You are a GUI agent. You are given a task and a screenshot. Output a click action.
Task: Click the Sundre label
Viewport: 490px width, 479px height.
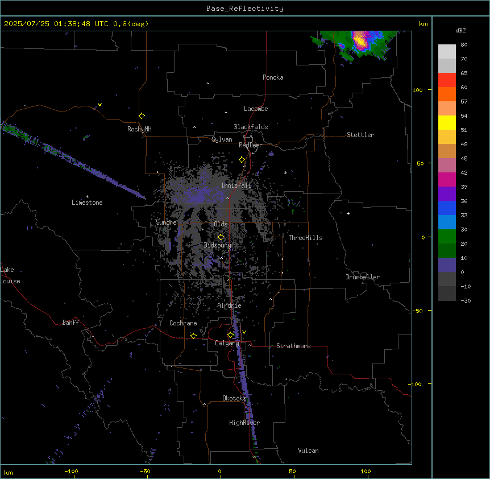(166, 222)
